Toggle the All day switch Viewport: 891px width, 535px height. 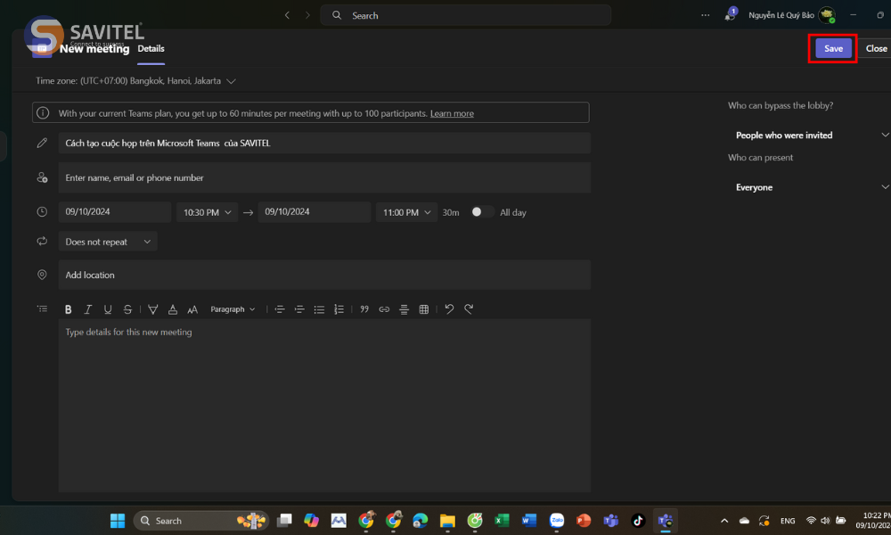(x=482, y=212)
